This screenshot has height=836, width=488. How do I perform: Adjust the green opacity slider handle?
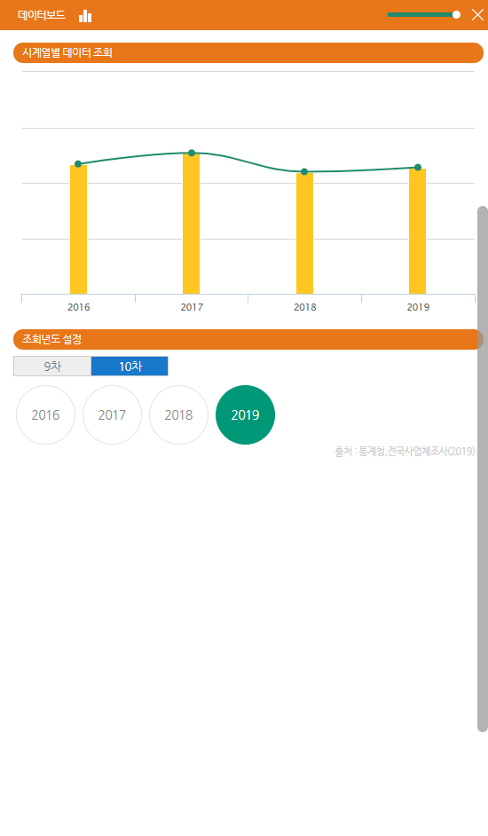point(456,15)
